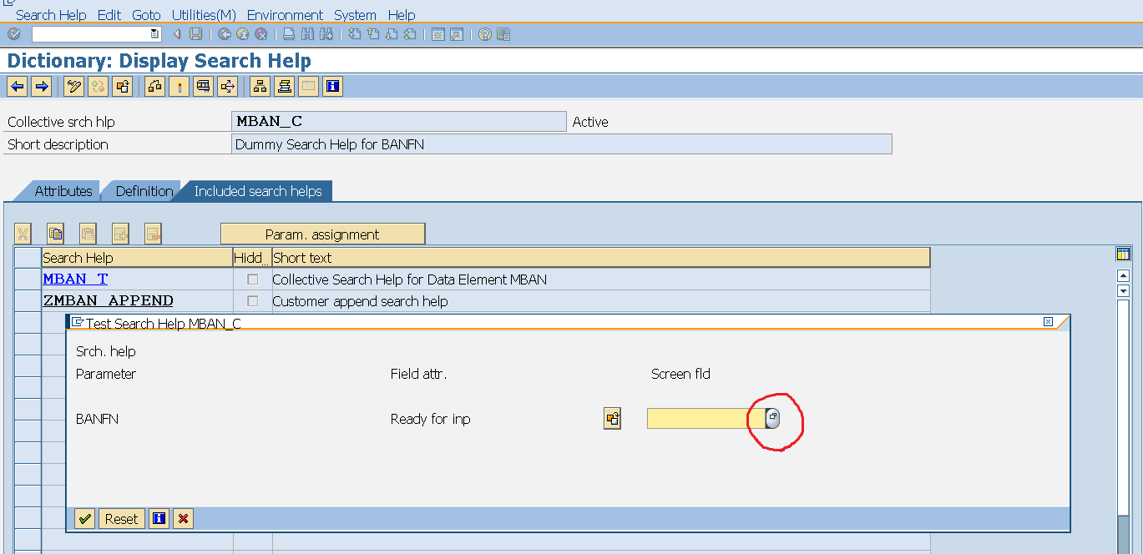Click the down arrow of the vertical scrollbar
1143x554 pixels.
(1124, 292)
